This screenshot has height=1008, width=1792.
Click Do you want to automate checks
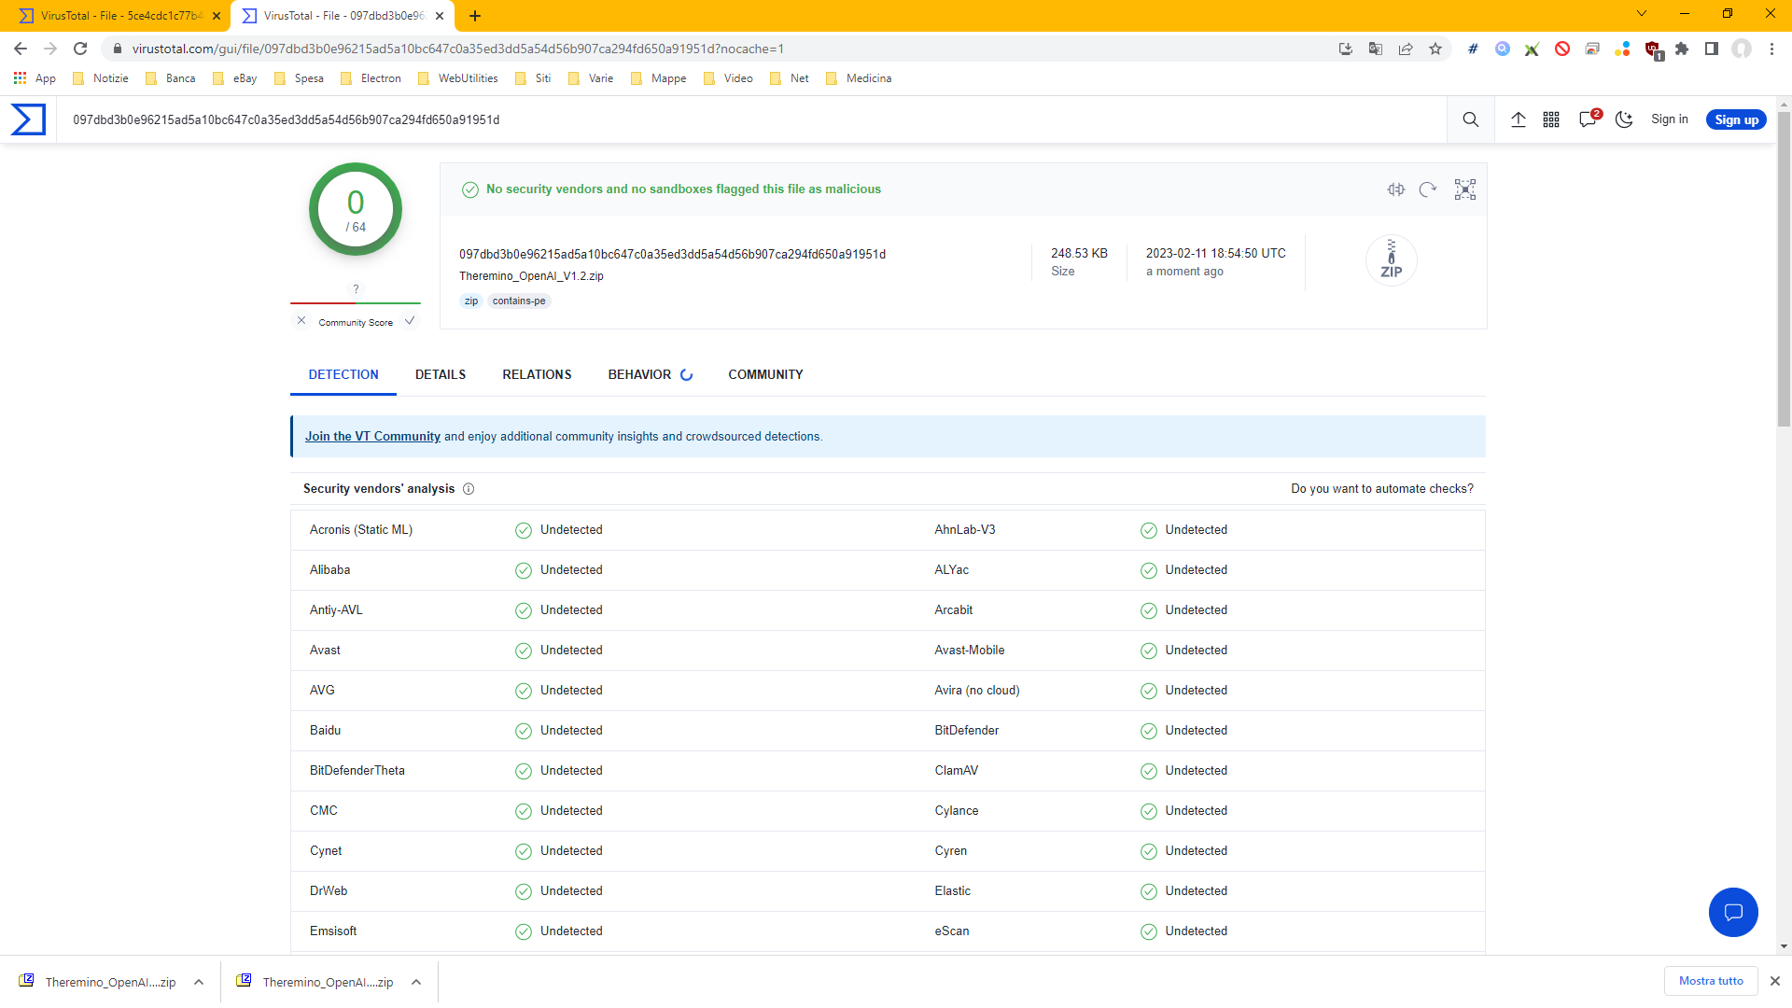(1382, 489)
